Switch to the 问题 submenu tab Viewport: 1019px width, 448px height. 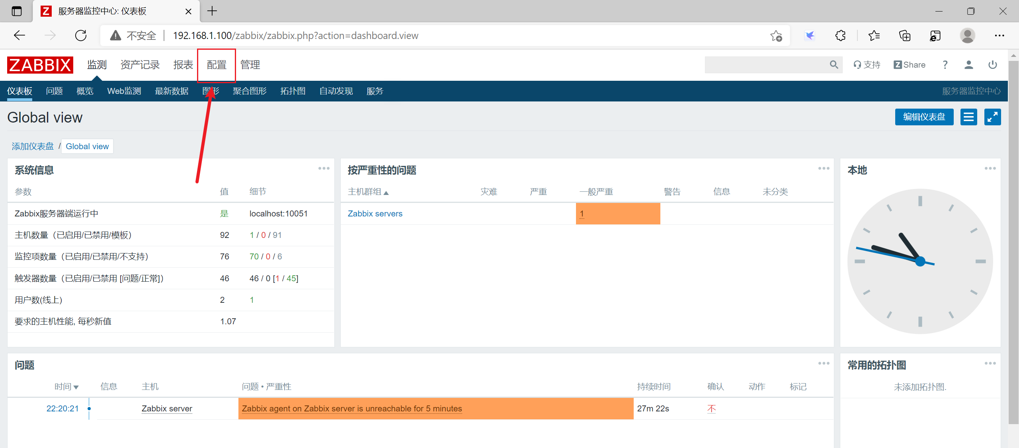(x=54, y=91)
